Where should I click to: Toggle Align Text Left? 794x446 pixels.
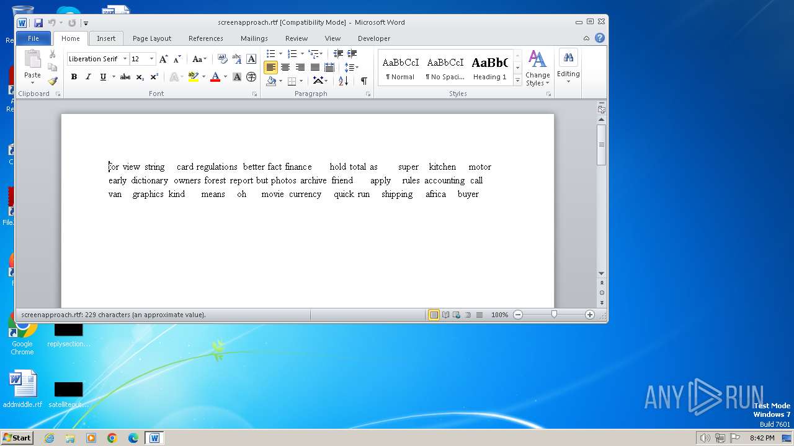click(270, 68)
